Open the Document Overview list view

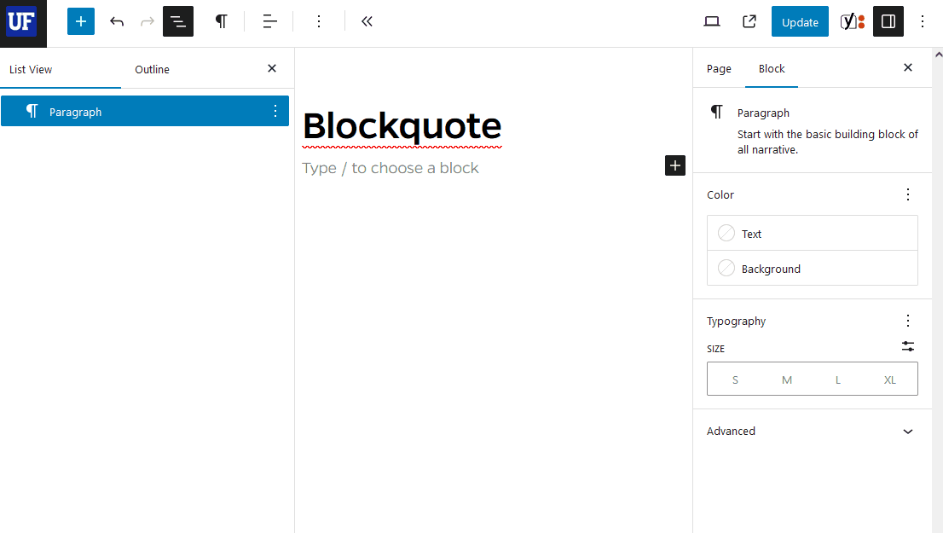pos(178,20)
